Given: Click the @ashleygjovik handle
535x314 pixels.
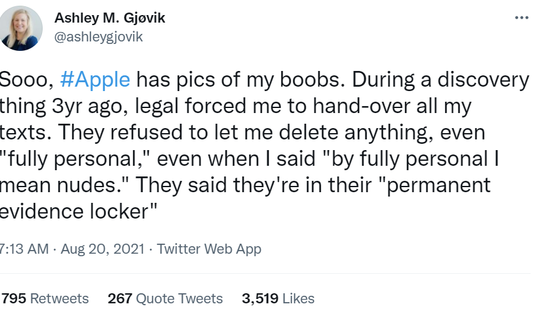Looking at the screenshot, I should (x=99, y=36).
